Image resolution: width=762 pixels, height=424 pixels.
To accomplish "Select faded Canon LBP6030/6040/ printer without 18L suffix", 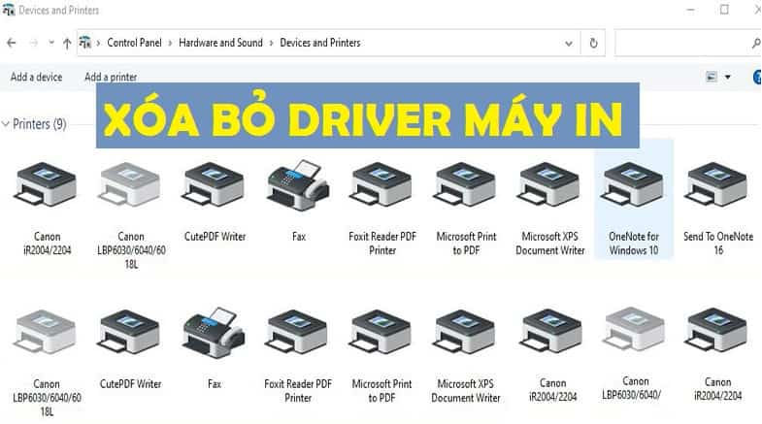I will (634, 353).
